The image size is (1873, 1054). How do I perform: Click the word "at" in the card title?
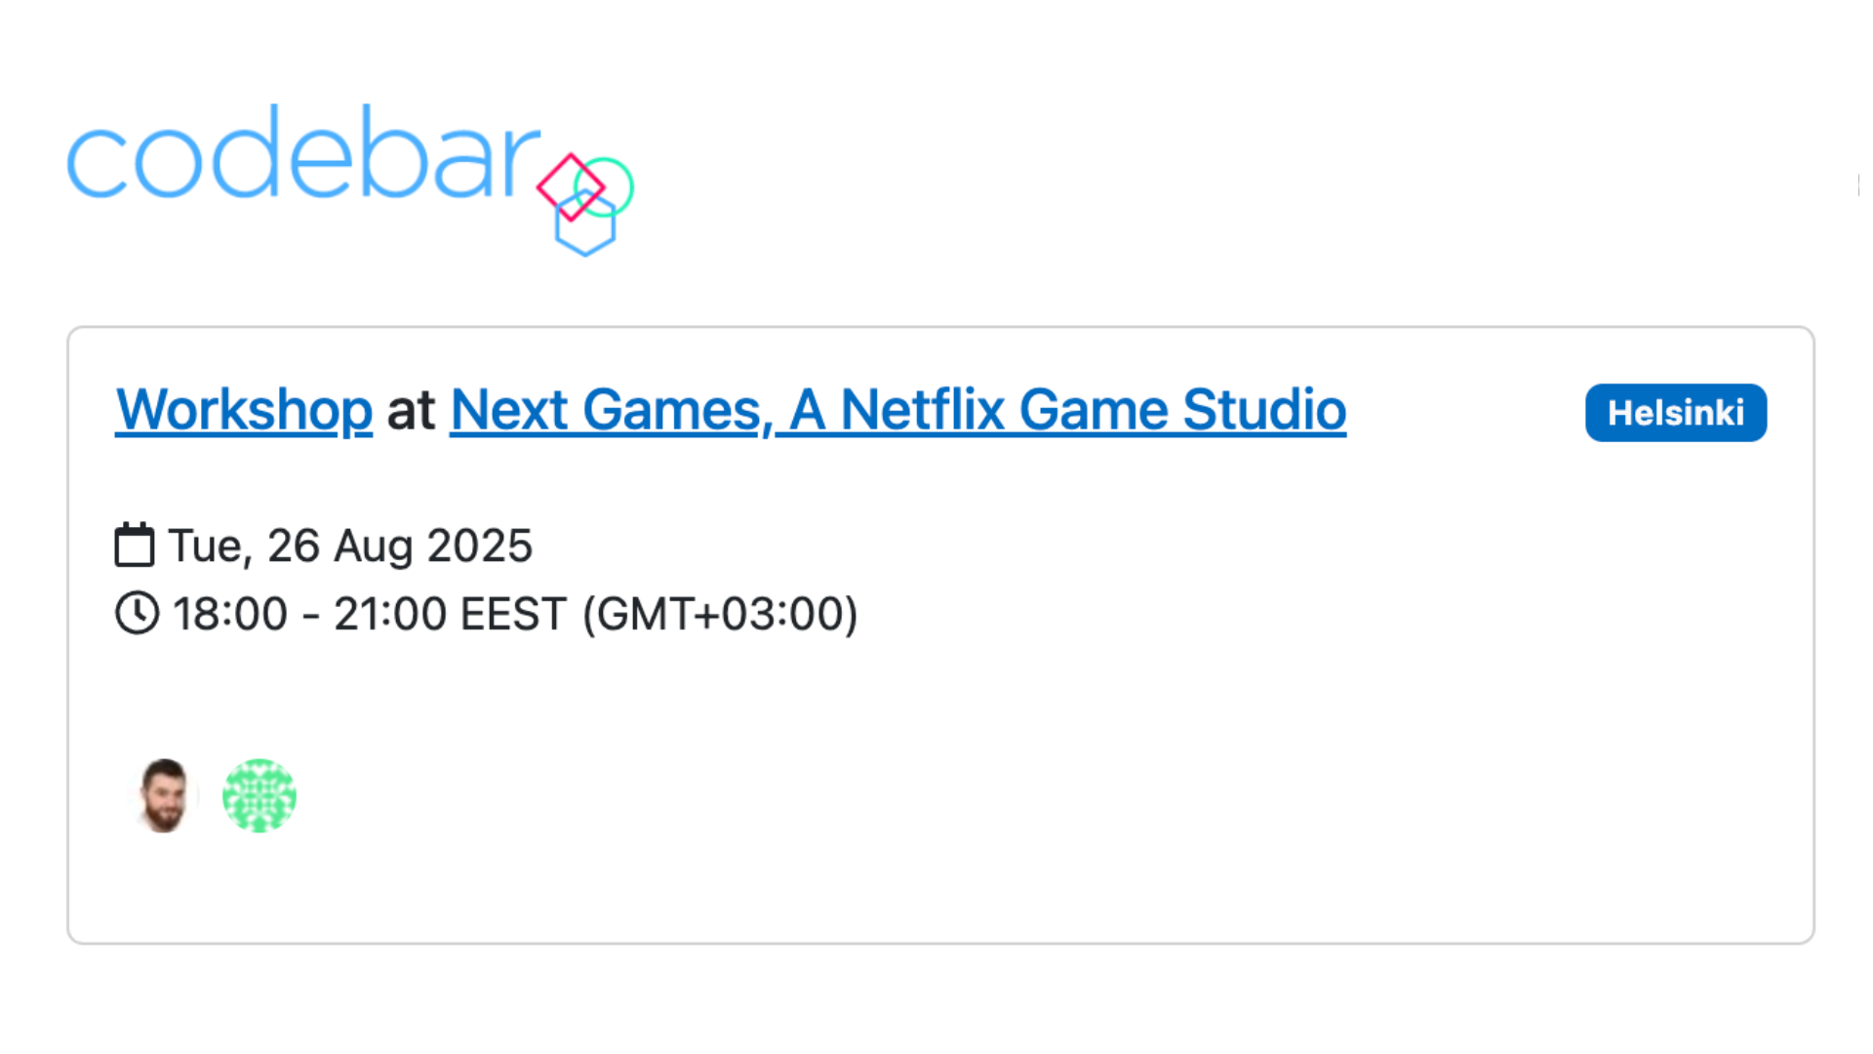411,410
